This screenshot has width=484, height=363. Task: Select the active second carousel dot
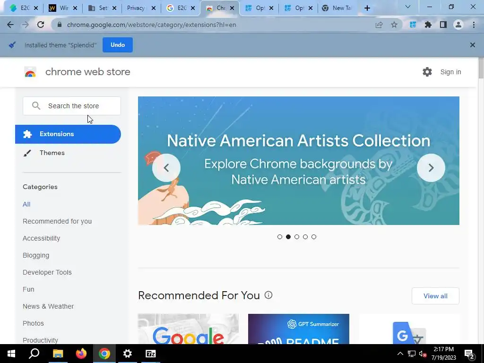coord(288,237)
